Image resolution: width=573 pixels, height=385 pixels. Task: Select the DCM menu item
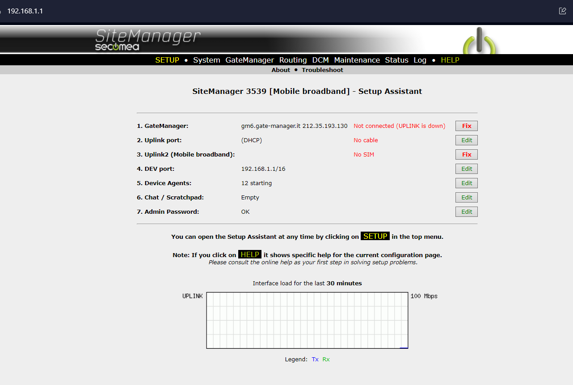[x=320, y=60]
